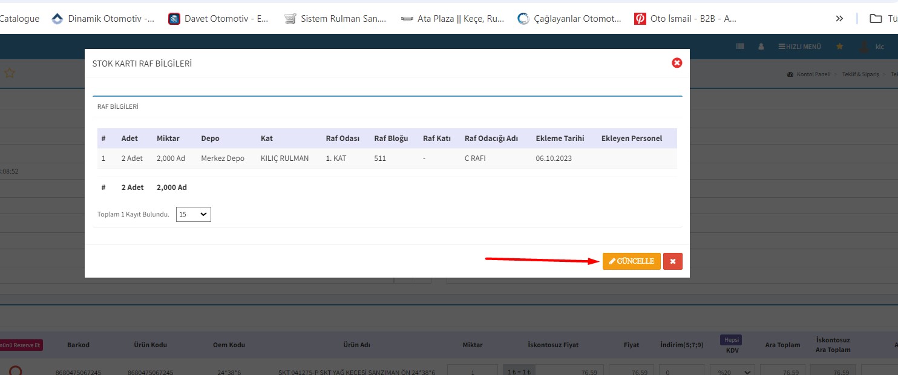Click the user silhouette icon in header

(x=761, y=47)
